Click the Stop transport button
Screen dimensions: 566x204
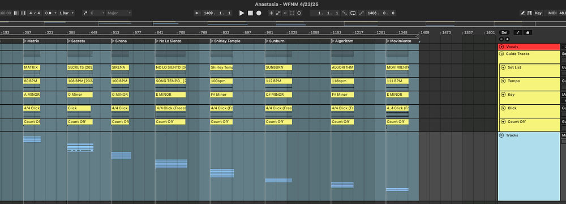(x=250, y=13)
